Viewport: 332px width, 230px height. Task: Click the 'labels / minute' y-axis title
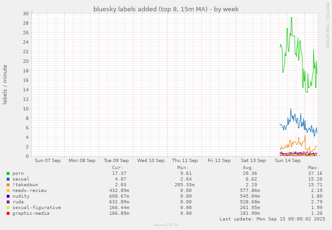[x=5, y=85]
